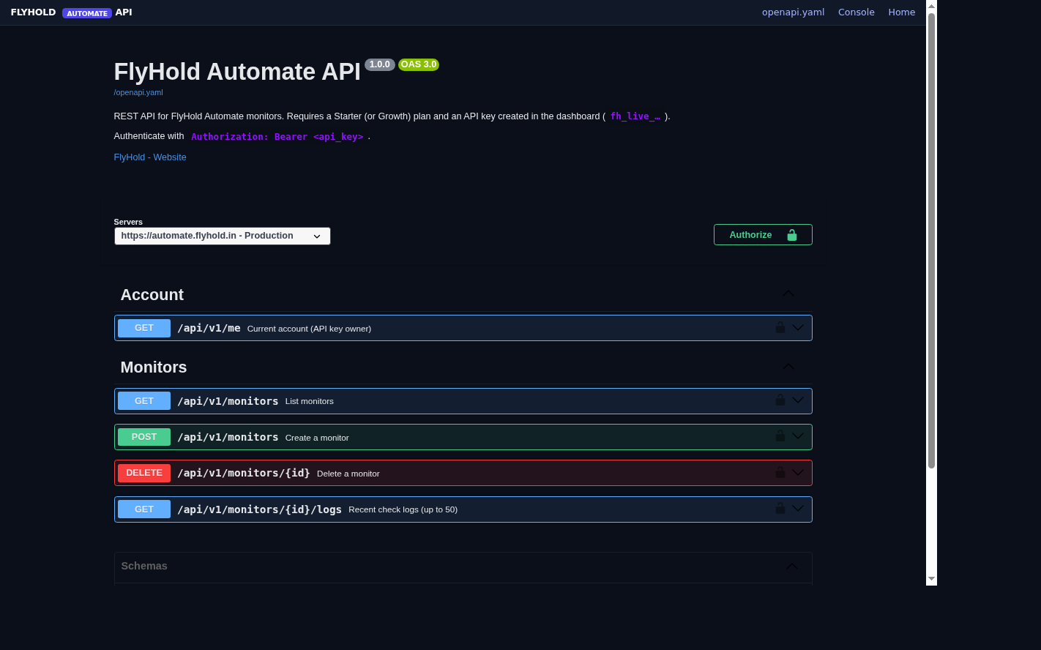Viewport: 1041px width, 650px height.
Task: Expand the Create a monitor endpoint chevron
Action: tap(798, 436)
